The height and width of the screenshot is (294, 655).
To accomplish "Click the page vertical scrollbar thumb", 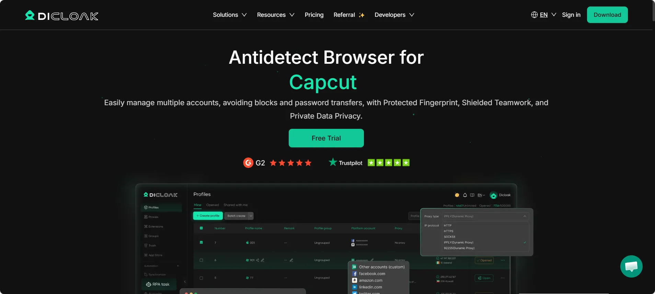I will click(653, 11).
